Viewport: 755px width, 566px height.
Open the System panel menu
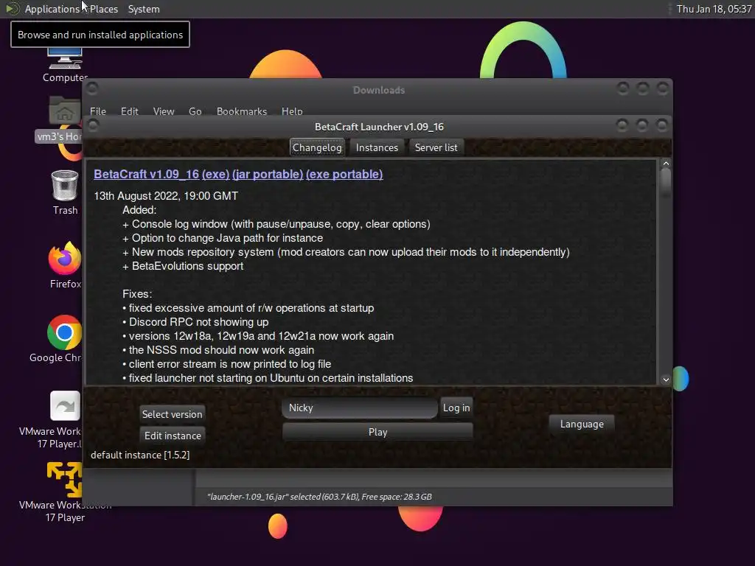tap(144, 9)
